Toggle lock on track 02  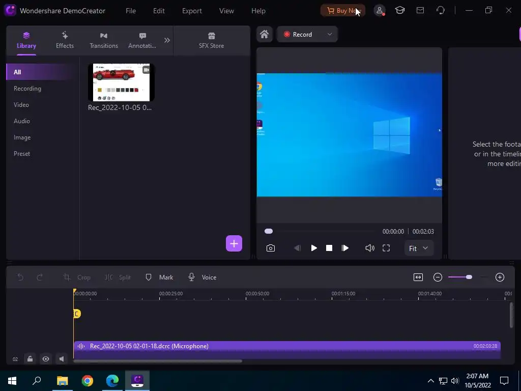click(x=30, y=359)
